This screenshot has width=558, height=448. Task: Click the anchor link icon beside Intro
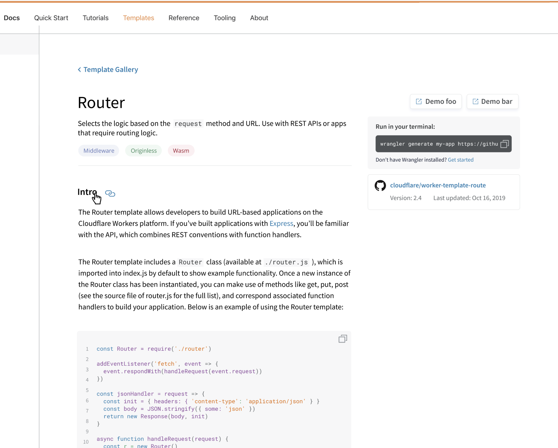click(x=110, y=193)
